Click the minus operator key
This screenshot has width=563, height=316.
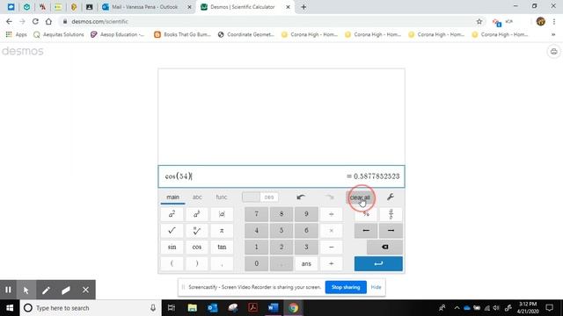(331, 247)
